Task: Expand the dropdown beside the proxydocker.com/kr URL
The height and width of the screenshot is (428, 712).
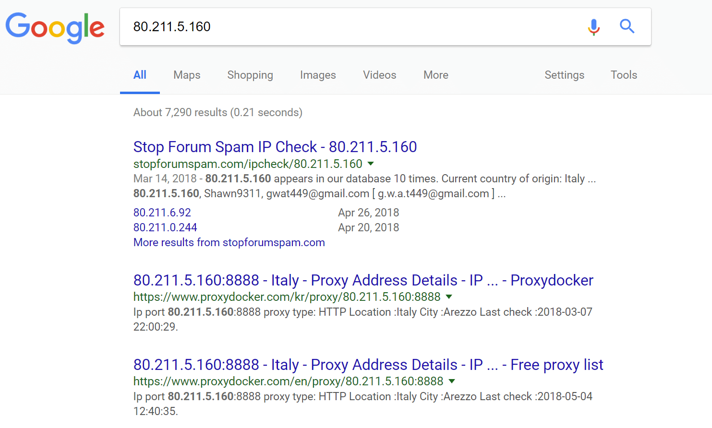Action: click(x=449, y=297)
